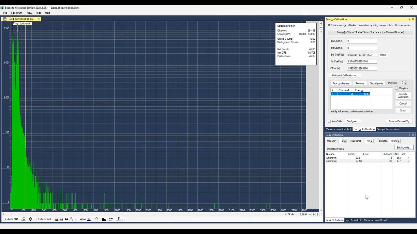The width and height of the screenshot is (417, 234).
Task: Click the BecqMoni application icon in title bar
Action: [2, 7]
